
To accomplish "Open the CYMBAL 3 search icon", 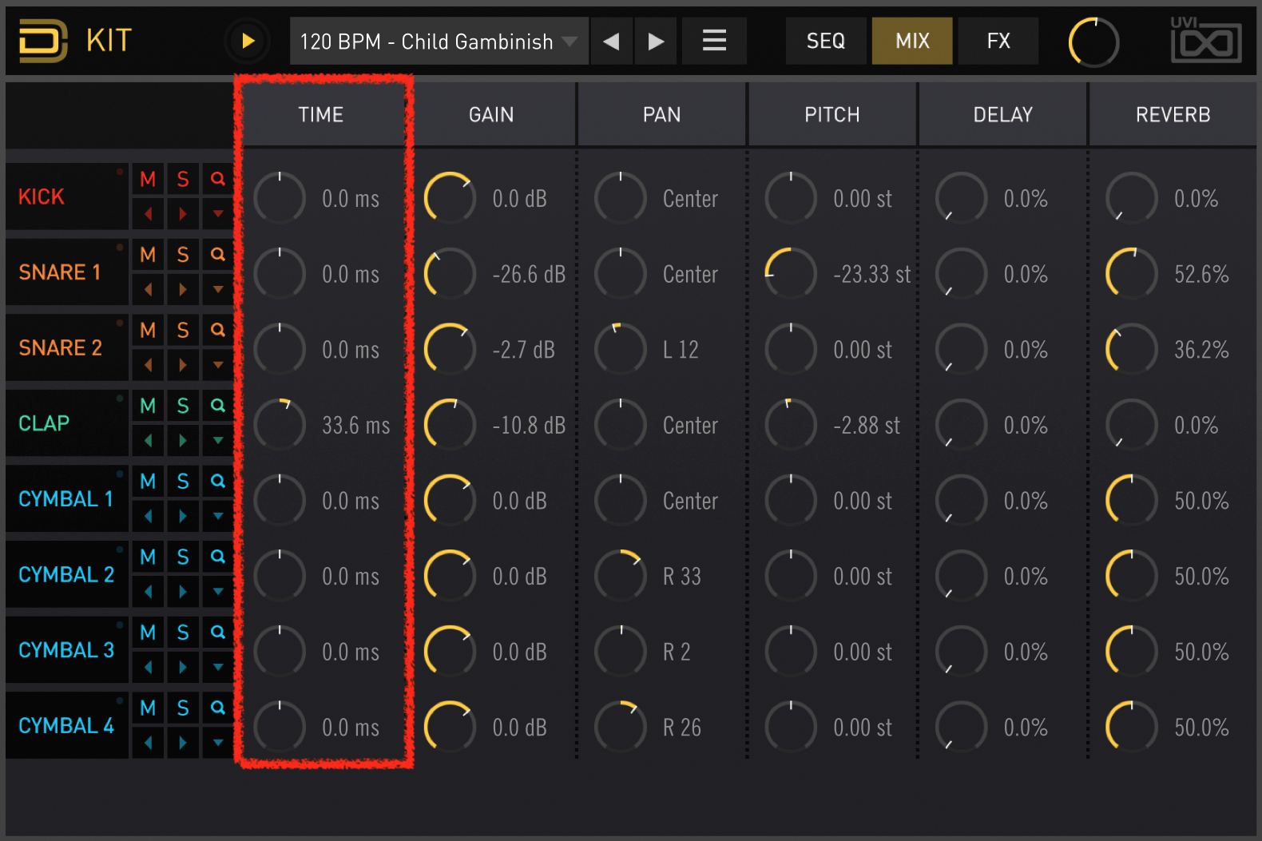I will tap(217, 633).
